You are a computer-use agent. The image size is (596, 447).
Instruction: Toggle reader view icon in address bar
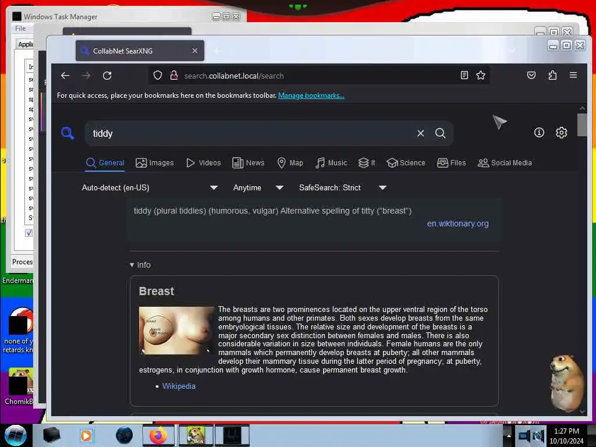464,75
